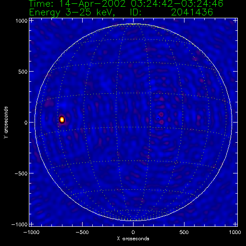Click the 1000 tick label on the Y axis
246x246 pixels.
point(22,21)
